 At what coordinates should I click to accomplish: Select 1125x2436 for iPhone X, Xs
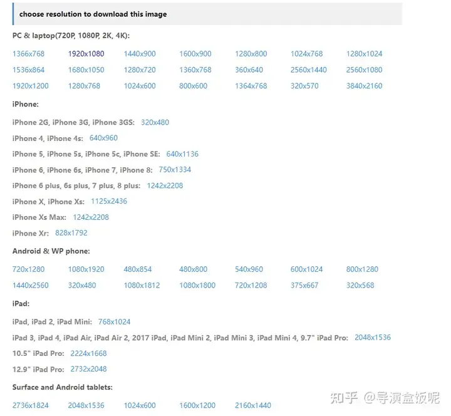click(109, 201)
